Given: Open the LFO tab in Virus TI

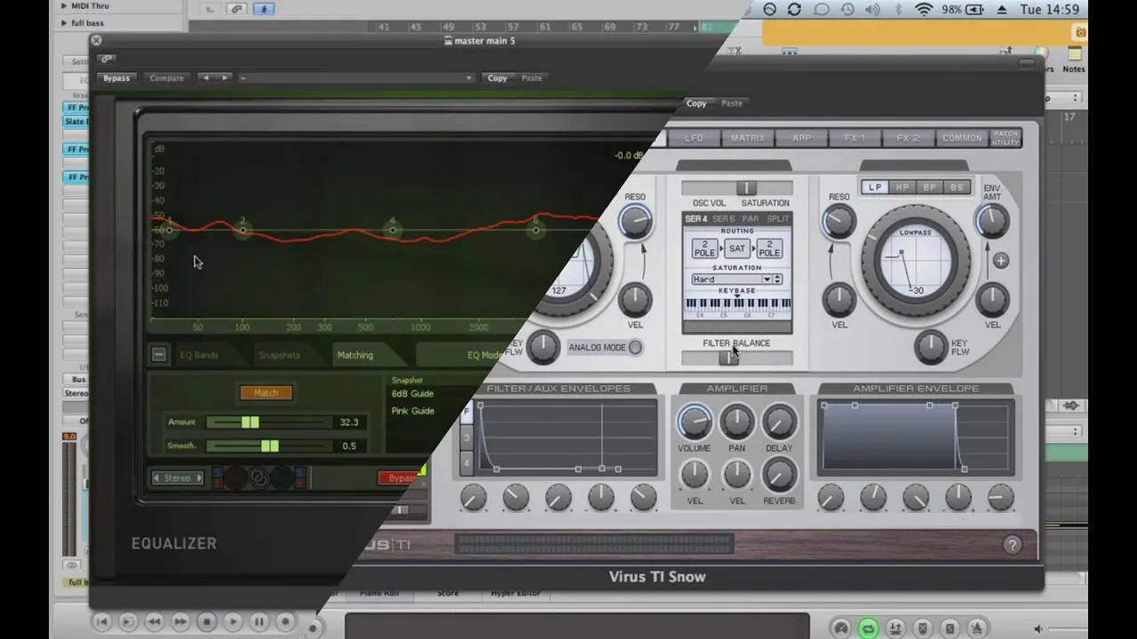Looking at the screenshot, I should coord(694,138).
